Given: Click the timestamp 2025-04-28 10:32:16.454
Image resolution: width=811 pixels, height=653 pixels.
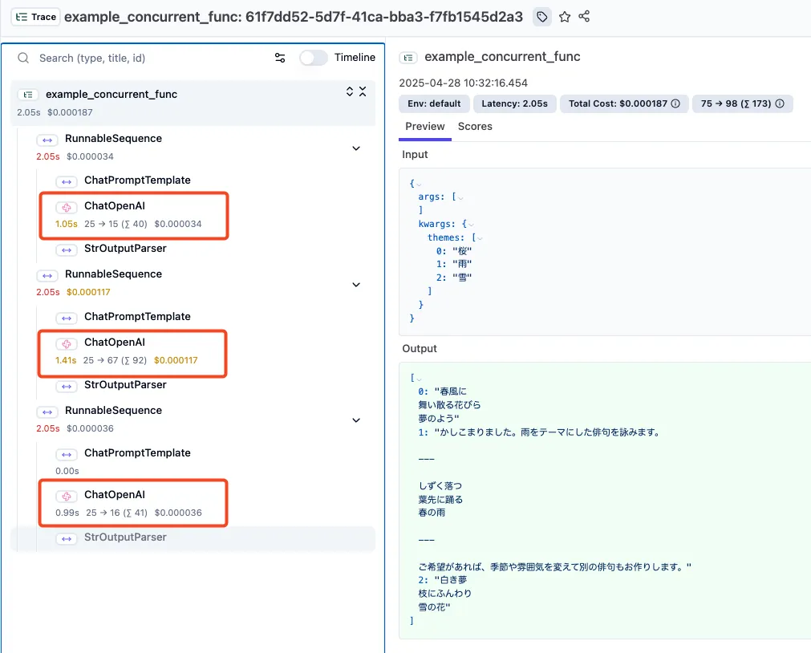Looking at the screenshot, I should pyautogui.click(x=463, y=83).
